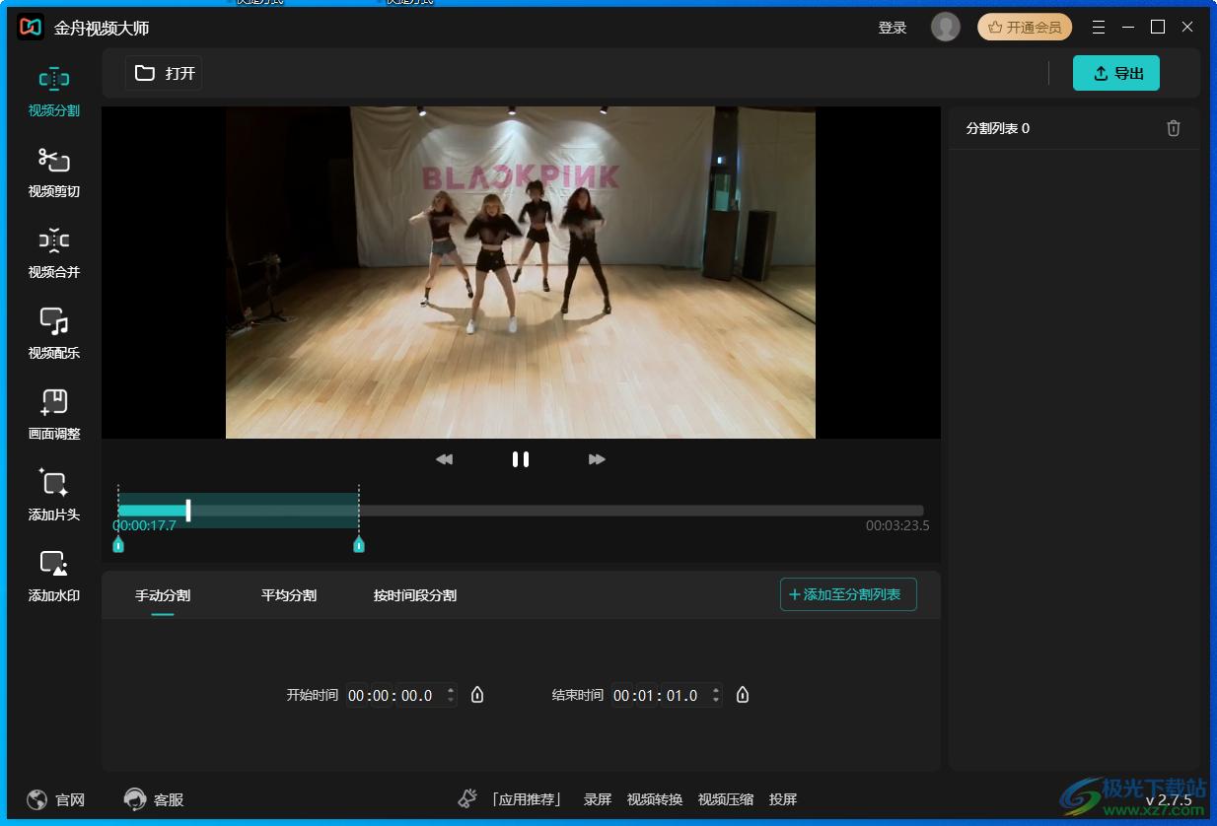This screenshot has width=1217, height=826.
Task: Open the 画面调整 picture adjust tool
Action: [54, 415]
